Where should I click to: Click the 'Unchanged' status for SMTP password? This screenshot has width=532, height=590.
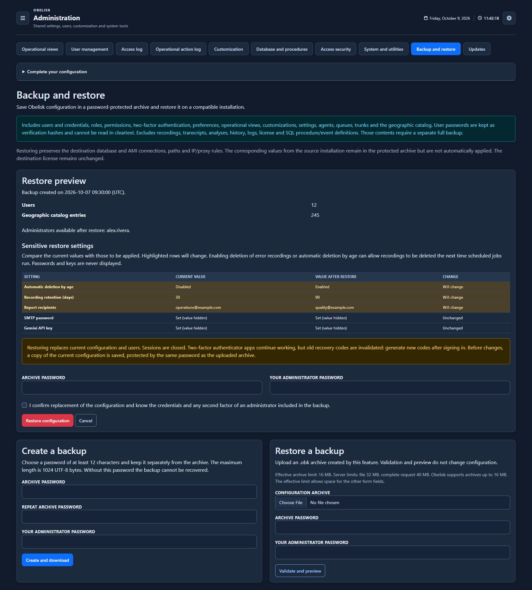point(453,318)
